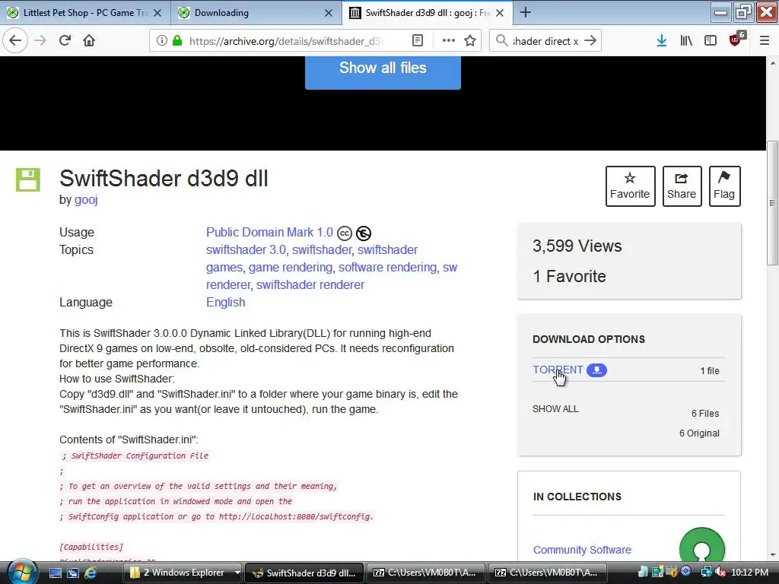Download via the TORRENT link
The image size is (779, 584).
558,370
